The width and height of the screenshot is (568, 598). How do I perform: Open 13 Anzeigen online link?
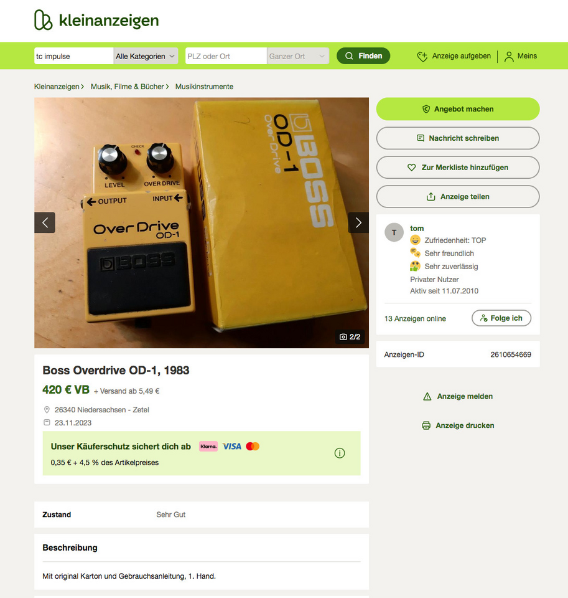[415, 318]
